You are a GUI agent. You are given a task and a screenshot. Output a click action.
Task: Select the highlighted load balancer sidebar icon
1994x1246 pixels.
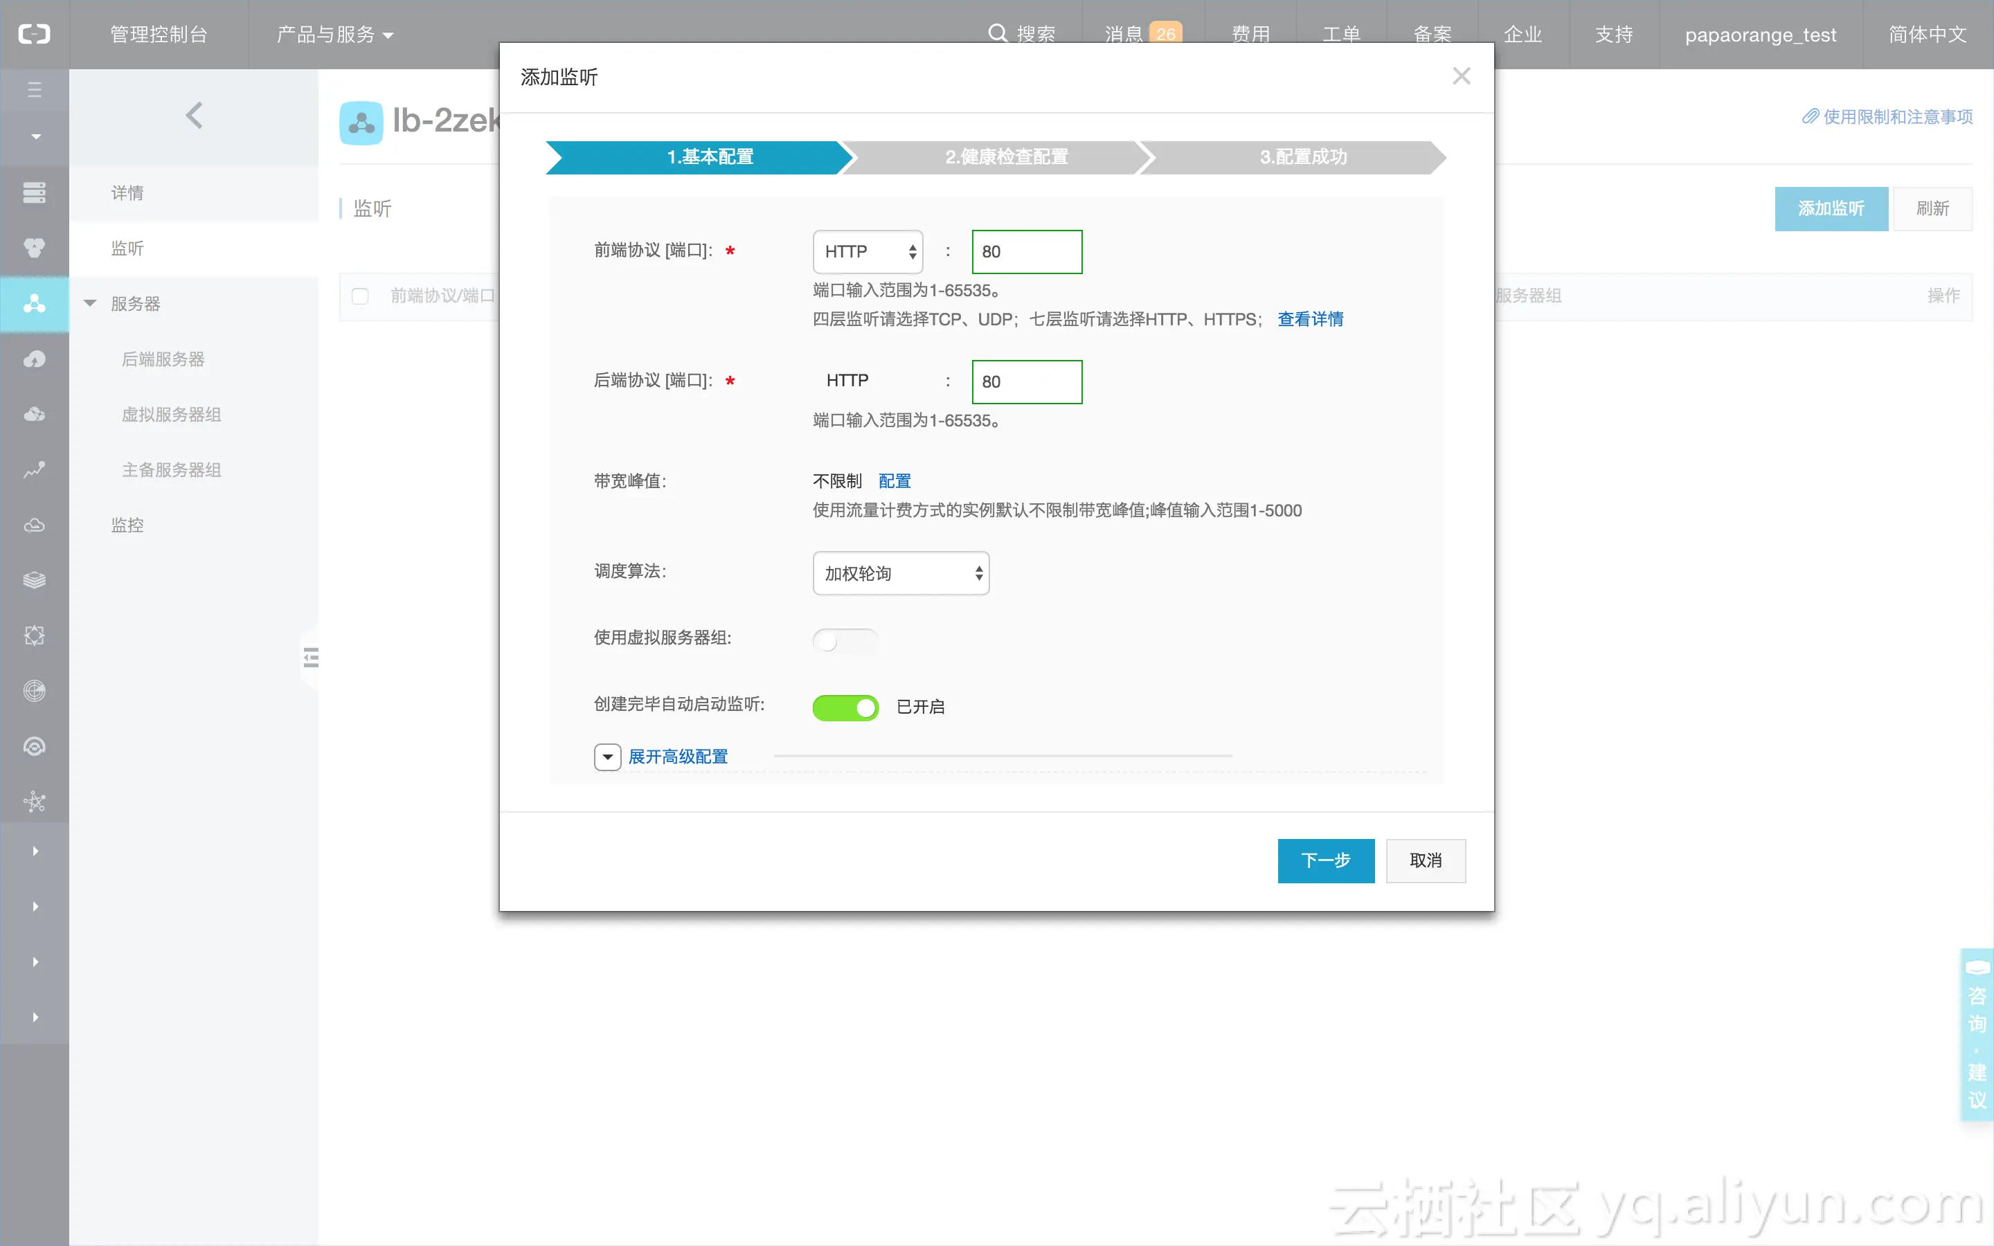[x=35, y=303]
